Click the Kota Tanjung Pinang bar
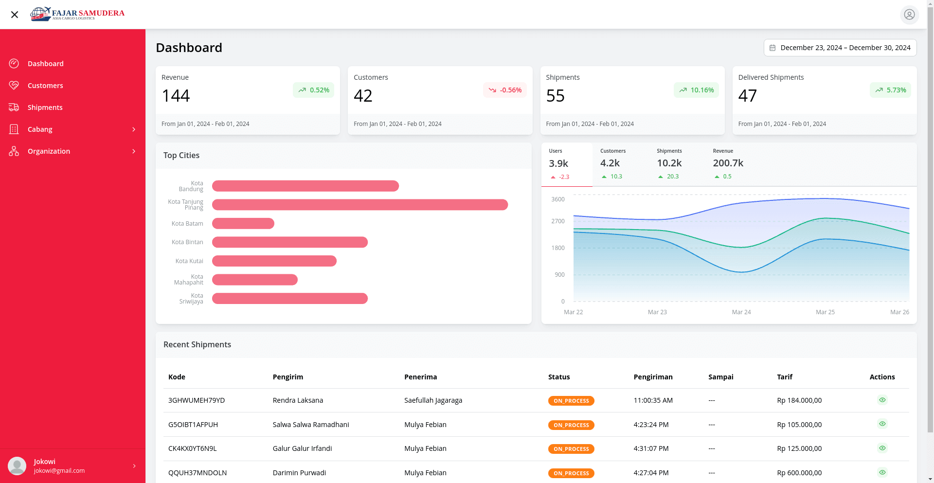Image resolution: width=934 pixels, height=483 pixels. [360, 205]
